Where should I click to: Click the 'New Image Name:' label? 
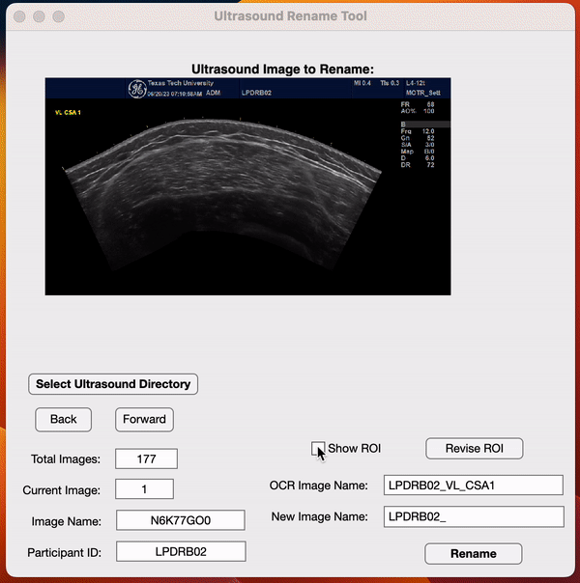(x=319, y=516)
